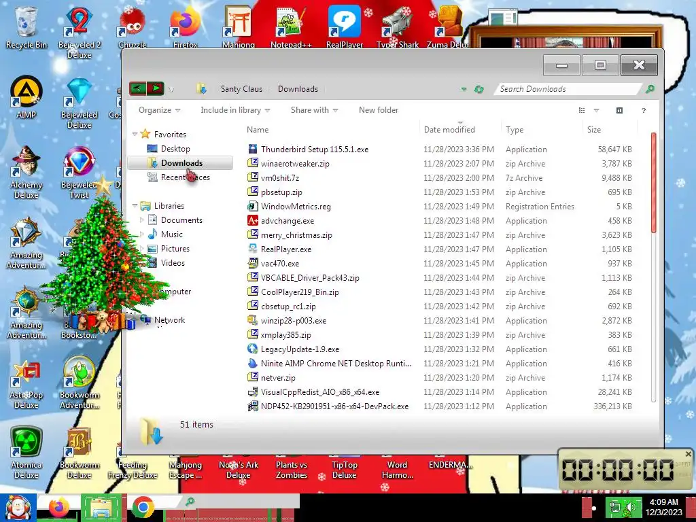This screenshot has width=696, height=522.
Task: Open the Pictures library
Action: click(x=175, y=249)
